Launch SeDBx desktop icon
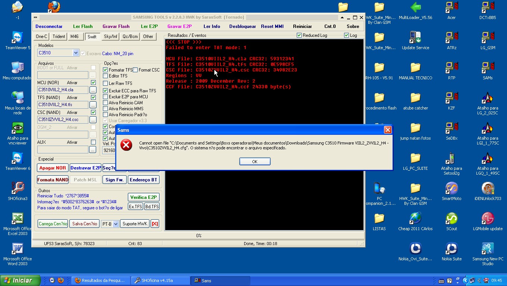507x286 pixels. click(451, 131)
